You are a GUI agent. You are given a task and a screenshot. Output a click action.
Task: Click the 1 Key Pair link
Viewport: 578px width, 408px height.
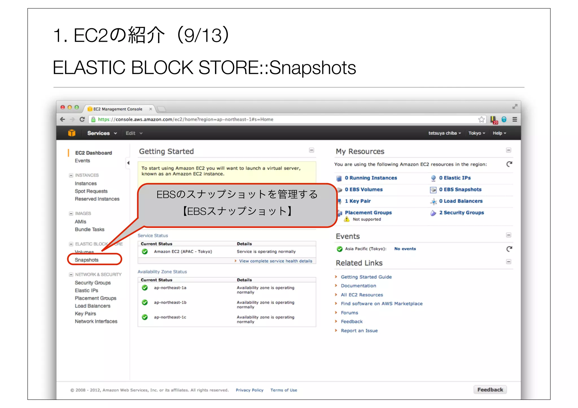coord(358,201)
